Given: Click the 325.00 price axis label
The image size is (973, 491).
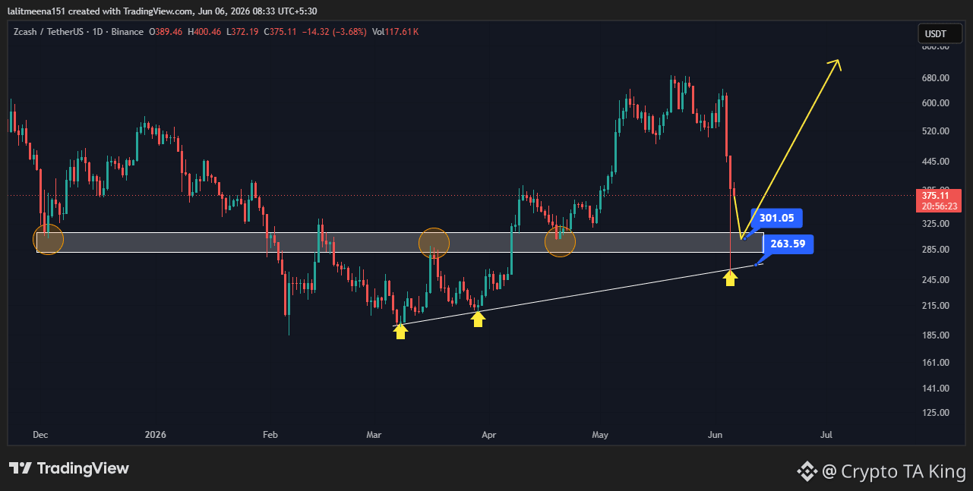Looking at the screenshot, I should pos(934,224).
